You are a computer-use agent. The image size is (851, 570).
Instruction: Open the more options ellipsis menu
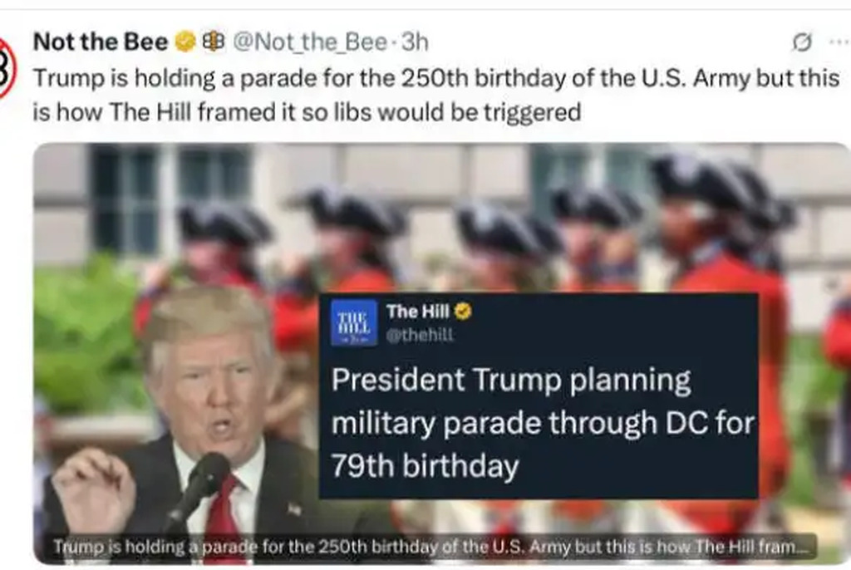click(840, 42)
